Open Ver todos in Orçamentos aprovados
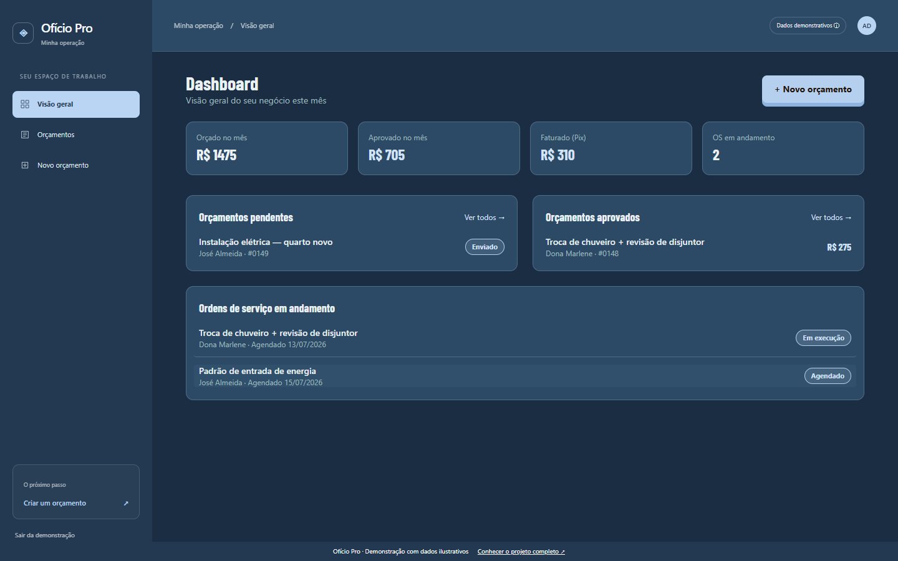The height and width of the screenshot is (561, 898). [831, 218]
